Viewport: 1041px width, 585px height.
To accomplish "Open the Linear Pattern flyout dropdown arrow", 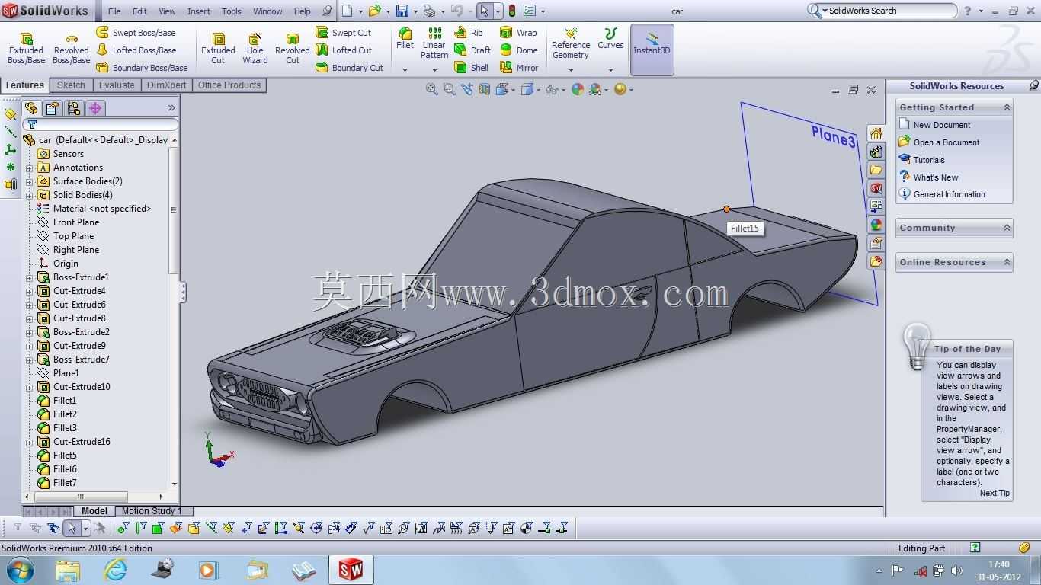I will (x=434, y=70).
